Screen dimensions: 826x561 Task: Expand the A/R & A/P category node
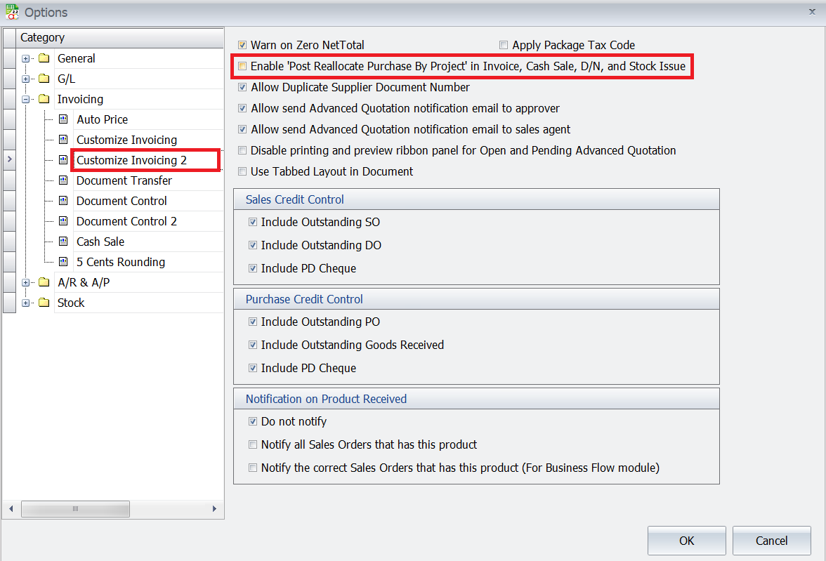(26, 282)
